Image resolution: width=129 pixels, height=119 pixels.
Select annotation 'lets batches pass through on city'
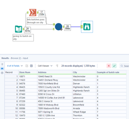(x=37, y=21)
